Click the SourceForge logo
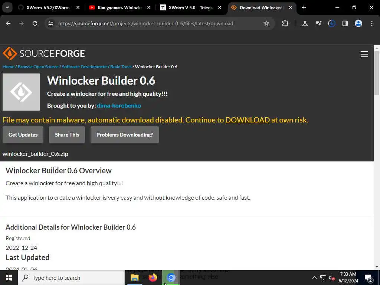Screen dimensions: 380x285 pyautogui.click(x=44, y=53)
